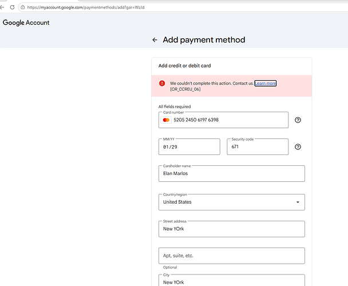This screenshot has width=348, height=286.
Task: Click the 'Optional' hint under Apt field
Action: 170,267
